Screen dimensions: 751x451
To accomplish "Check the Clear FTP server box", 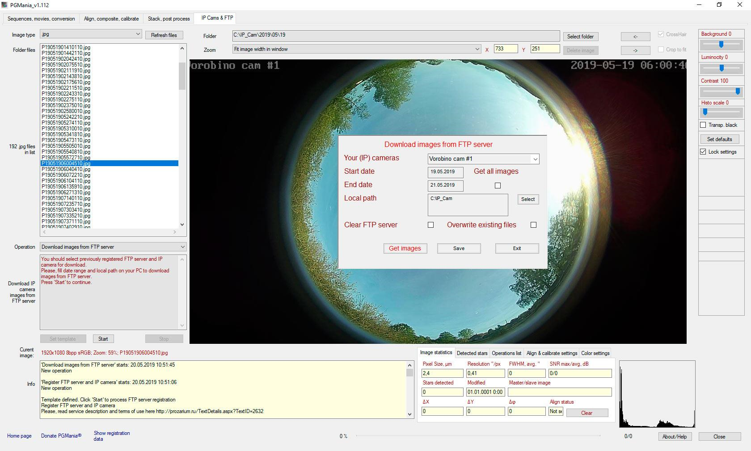I will click(430, 225).
